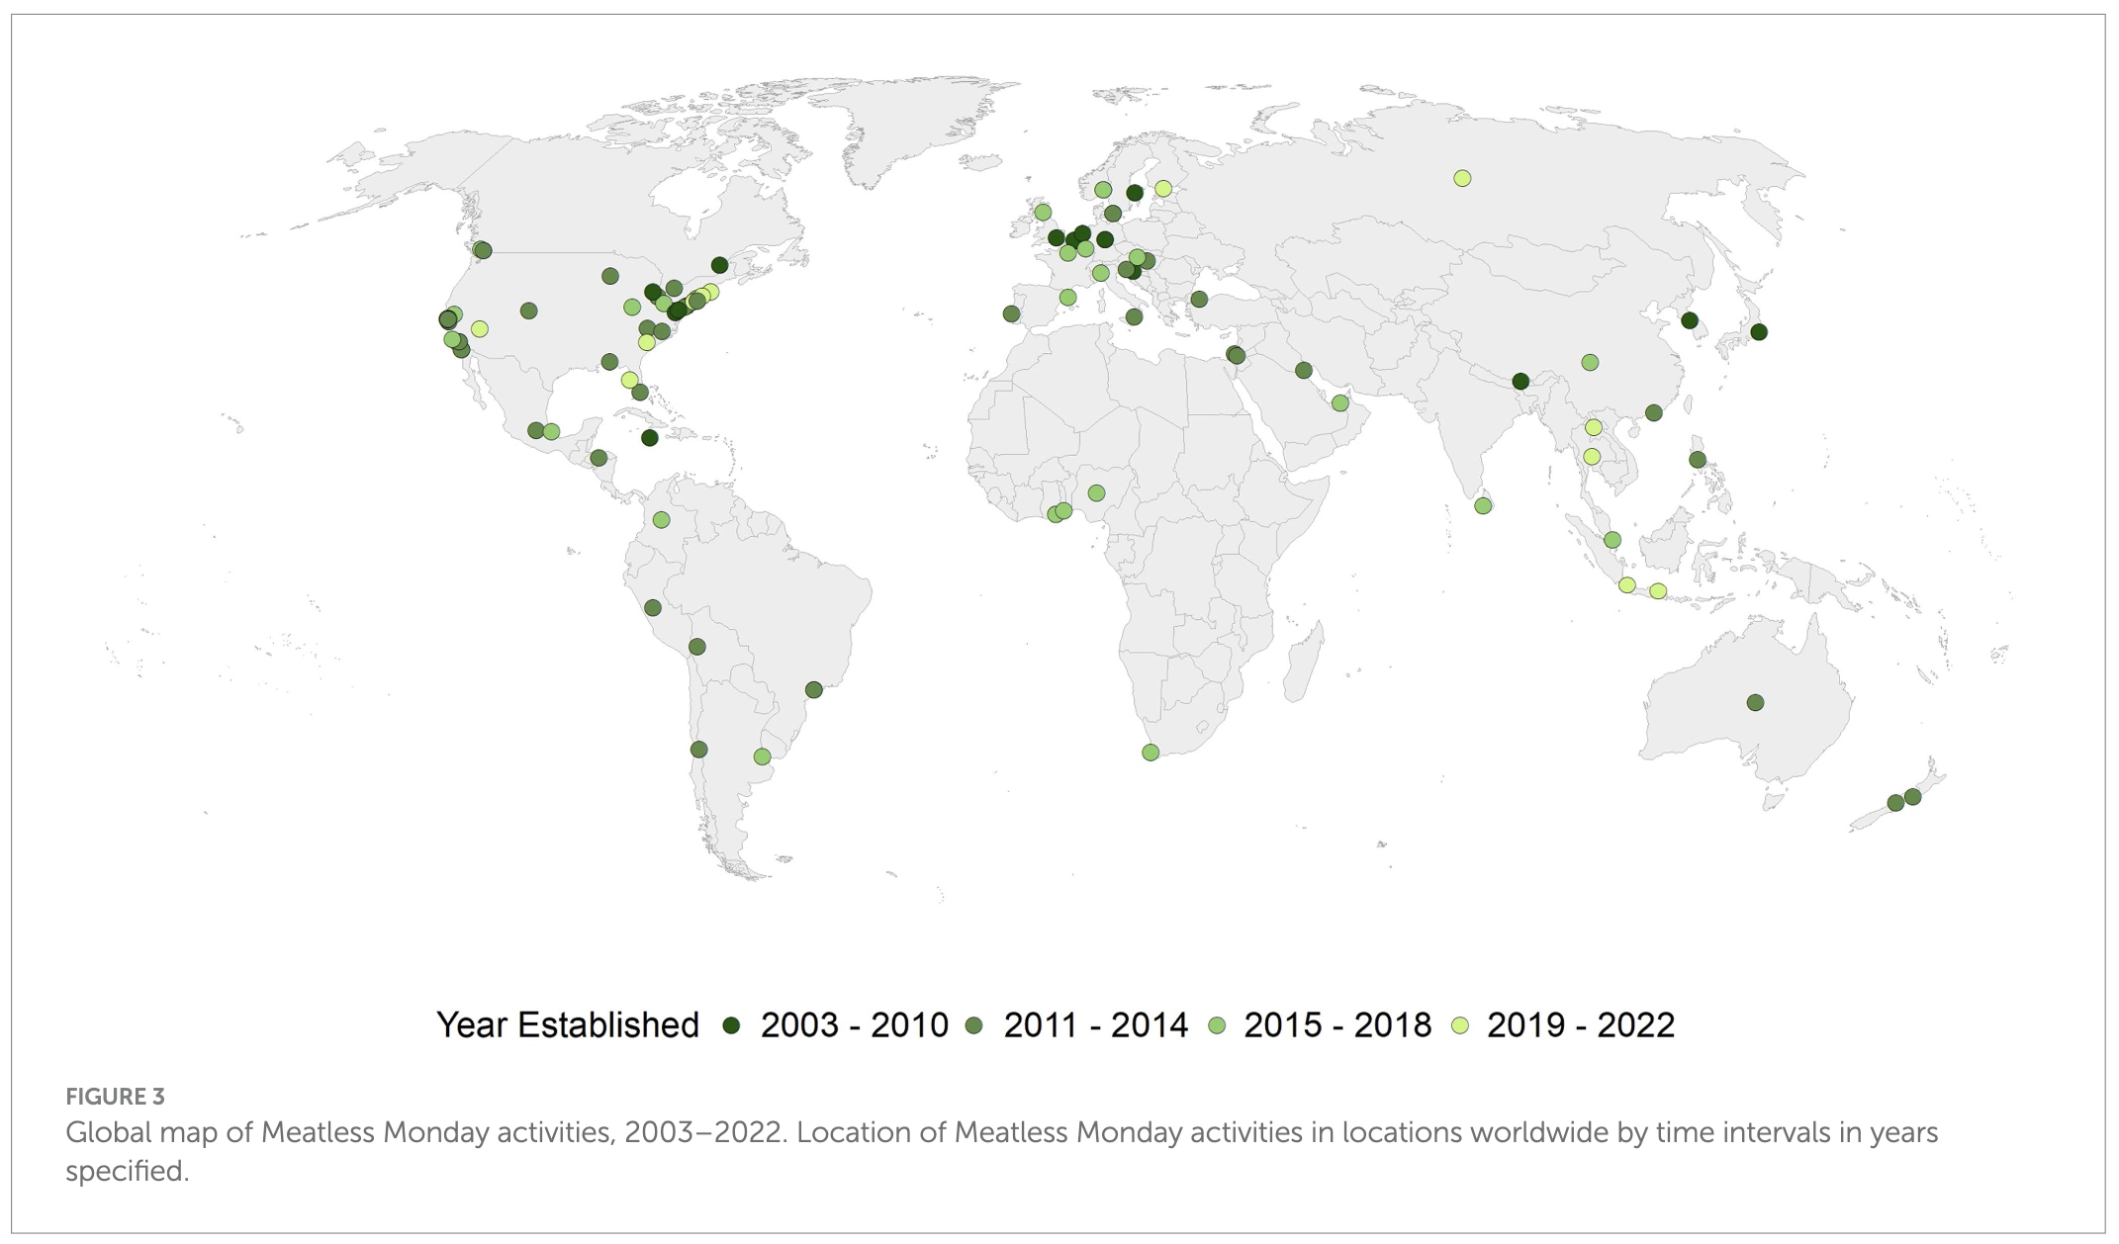Click the marker on Brazil's southeast coast
Image resolution: width=2119 pixels, height=1244 pixels.
pyautogui.click(x=813, y=690)
